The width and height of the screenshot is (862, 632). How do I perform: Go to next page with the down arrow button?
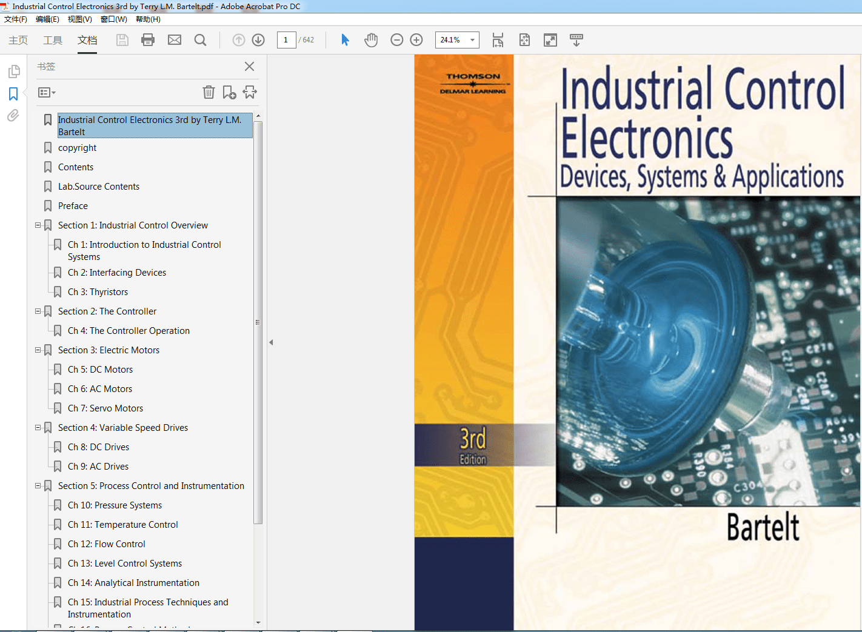pos(258,39)
